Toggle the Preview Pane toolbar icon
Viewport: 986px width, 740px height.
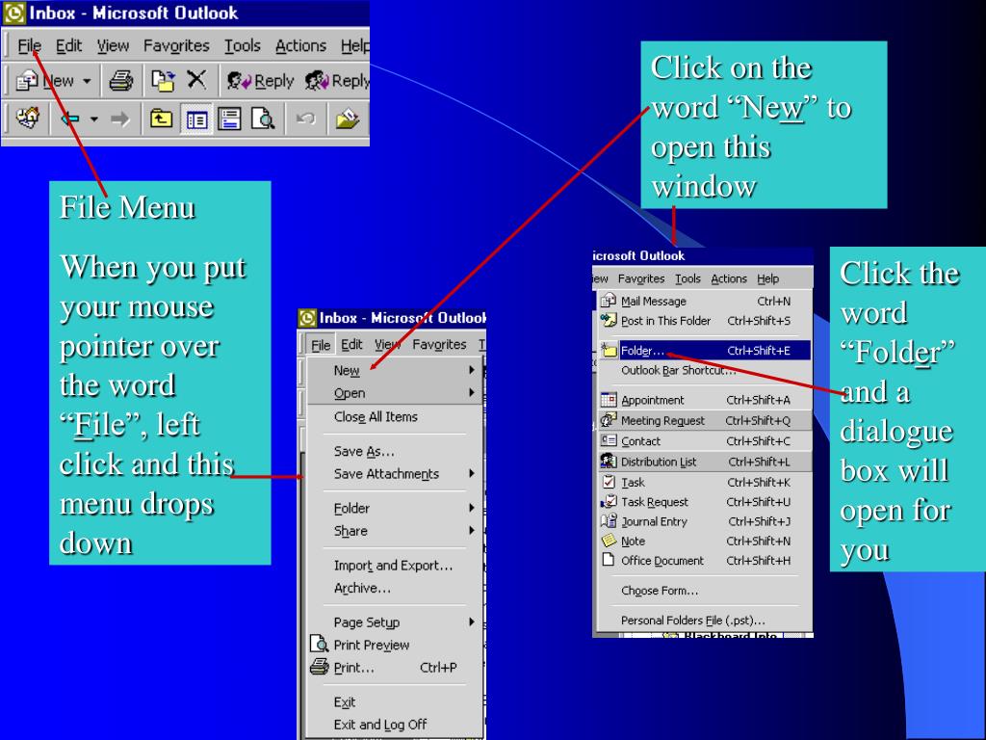[229, 119]
